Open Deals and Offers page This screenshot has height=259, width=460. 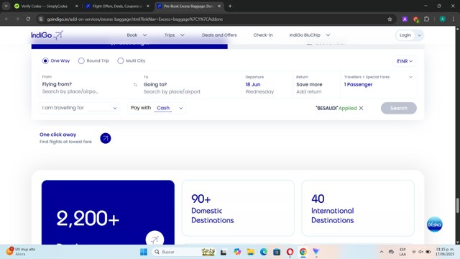pos(219,35)
